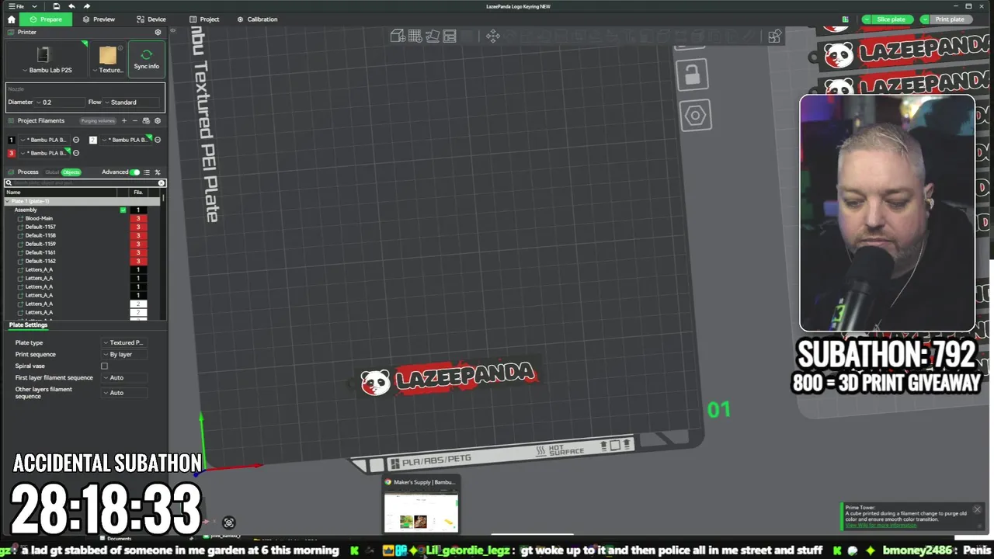Open the Bambu Lab P2S printer dropdown

47,59
